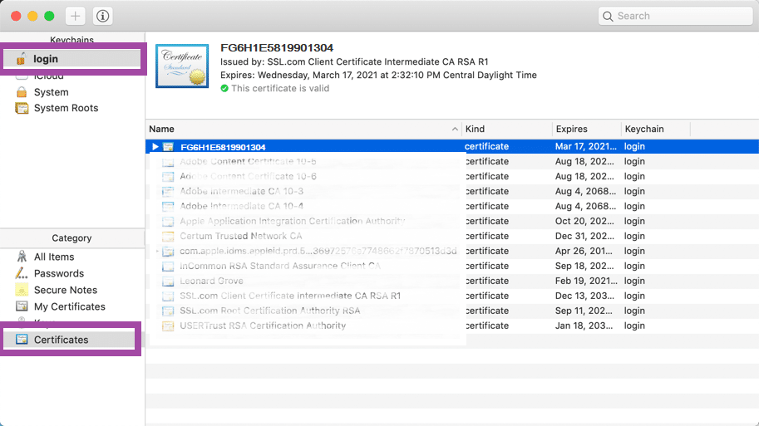Select SSL.com Client Certificate Intermediate CA row
Image resolution: width=759 pixels, height=426 pixels.
pyautogui.click(x=452, y=296)
